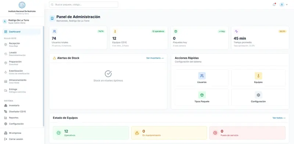Open Usuarios quick action
The height and width of the screenshot is (144, 294).
[x=202, y=78]
